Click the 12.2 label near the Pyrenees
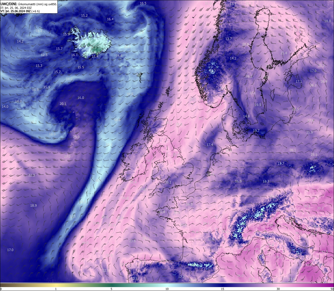The image size is (334, 291). point(181,277)
